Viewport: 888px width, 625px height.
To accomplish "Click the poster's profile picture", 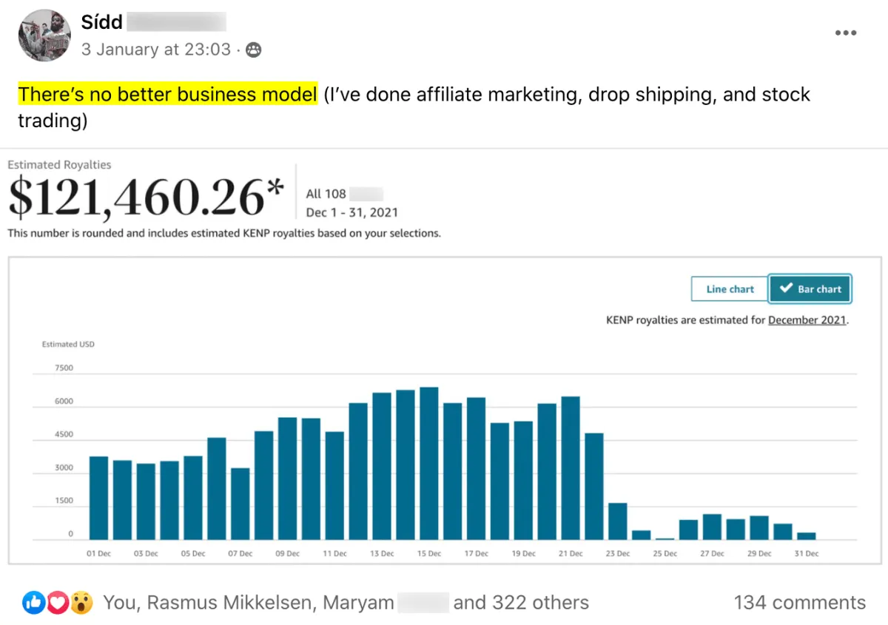I will coord(44,36).
